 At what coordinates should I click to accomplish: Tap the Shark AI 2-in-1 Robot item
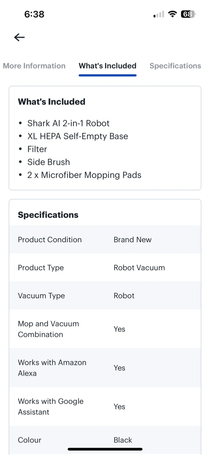pyautogui.click(x=68, y=123)
